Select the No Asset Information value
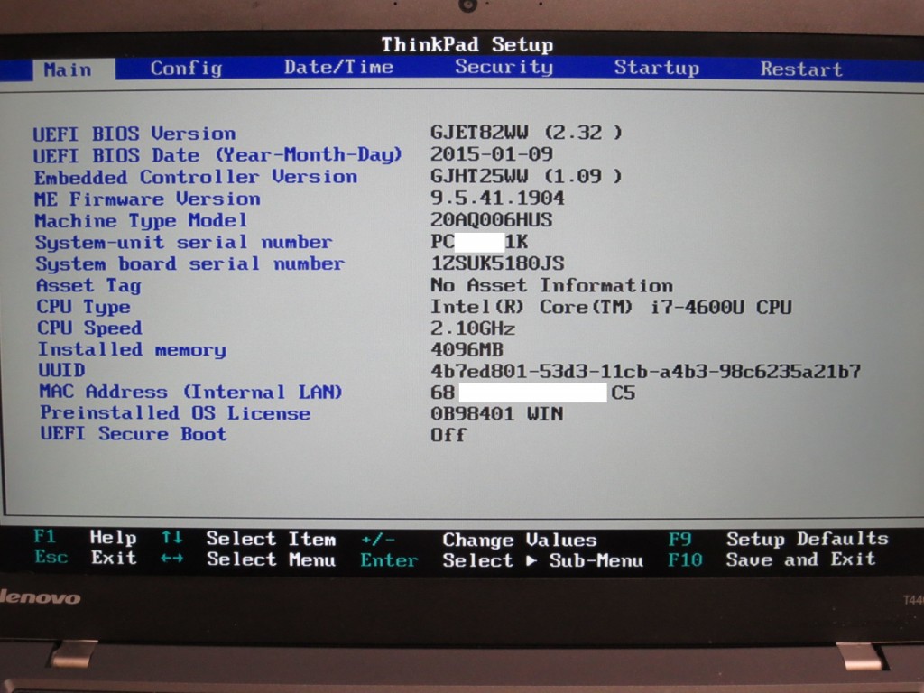The height and width of the screenshot is (693, 924). [x=551, y=285]
